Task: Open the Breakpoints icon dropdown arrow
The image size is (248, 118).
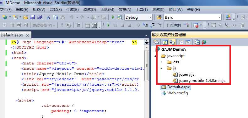Action: pos(201,25)
